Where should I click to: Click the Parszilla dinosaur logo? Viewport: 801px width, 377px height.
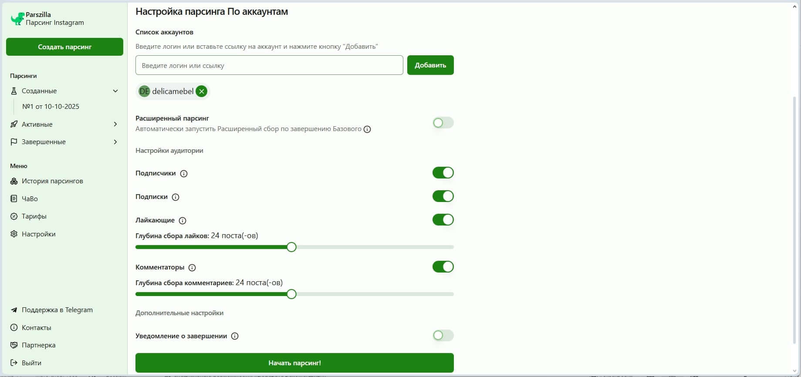[x=17, y=19]
